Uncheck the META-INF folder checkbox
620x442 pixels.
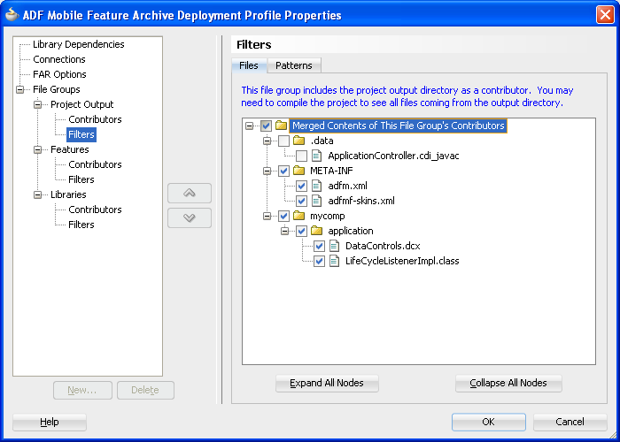(x=283, y=171)
